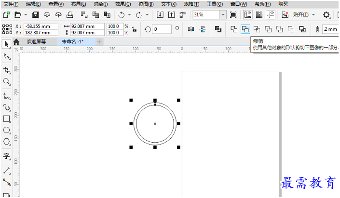Click the cloud download icon
Image resolution: width=340 pixels, height=198 pixels.
tap(47, 15)
